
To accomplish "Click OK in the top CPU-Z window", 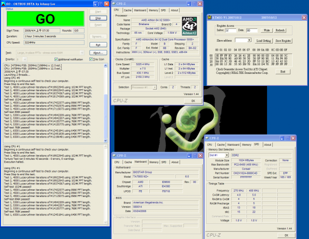I will [x=193, y=101].
